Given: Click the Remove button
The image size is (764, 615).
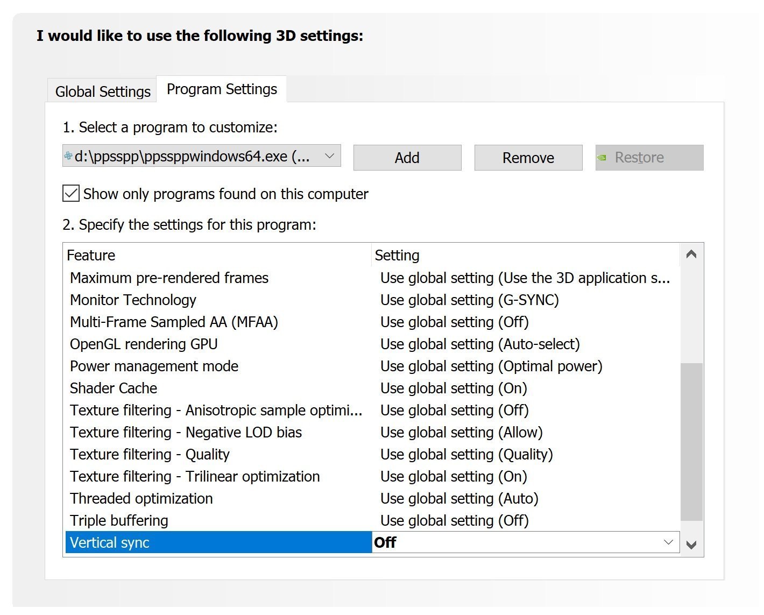Looking at the screenshot, I should 528,158.
